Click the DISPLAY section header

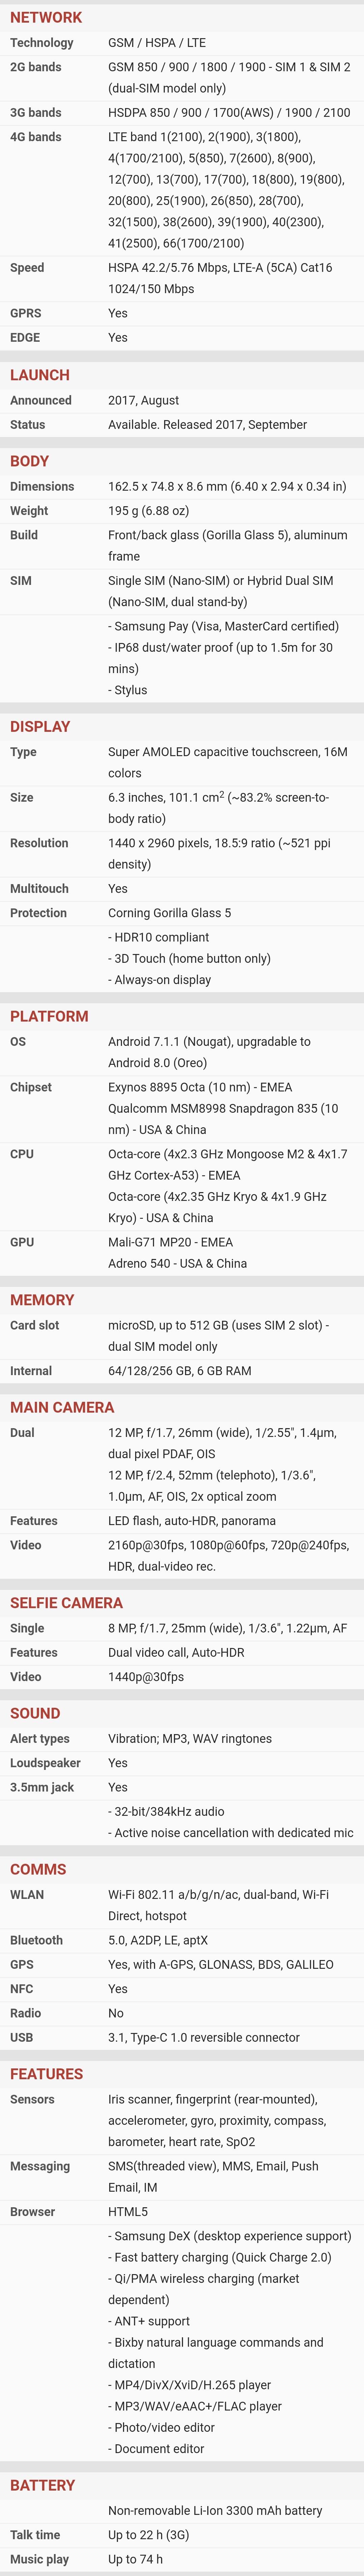coord(40,726)
